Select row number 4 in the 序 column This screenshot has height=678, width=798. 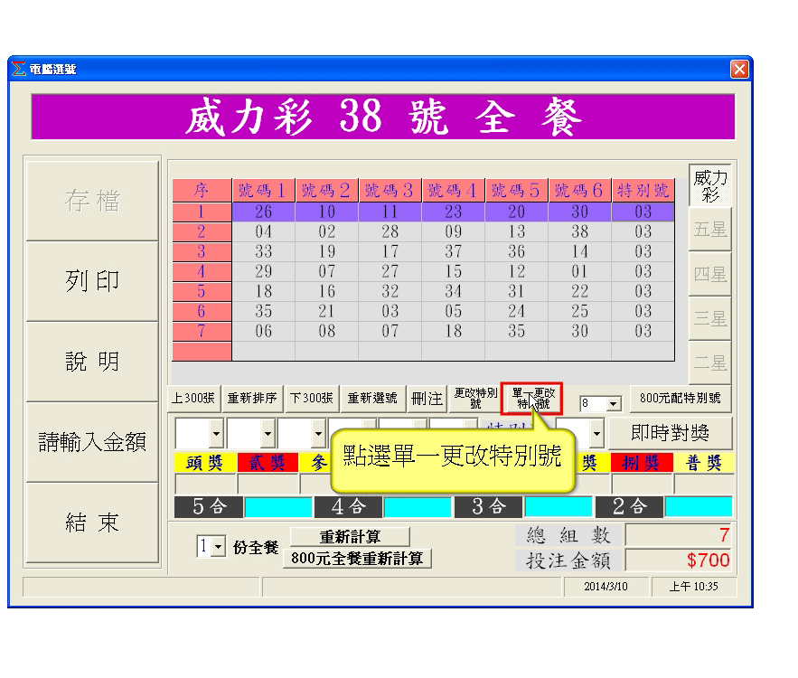202,271
